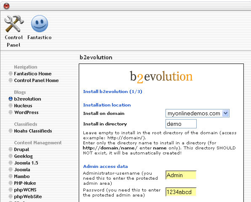Open the Joomla 1.5 installer link

point(26,163)
